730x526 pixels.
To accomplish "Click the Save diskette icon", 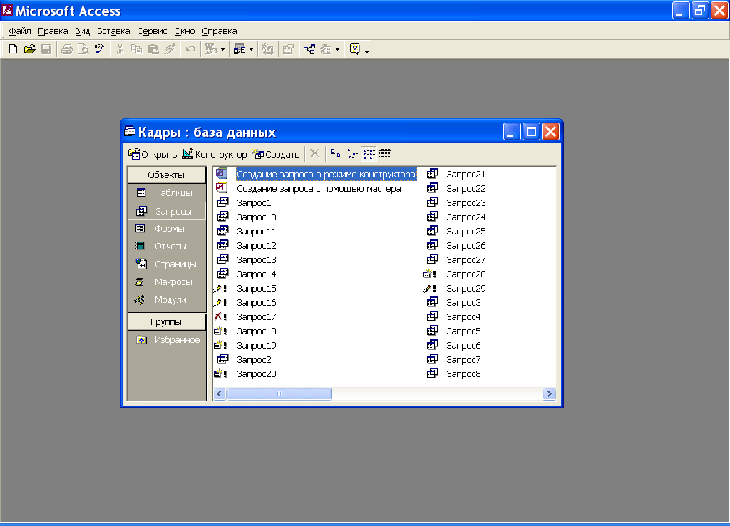I will point(46,49).
